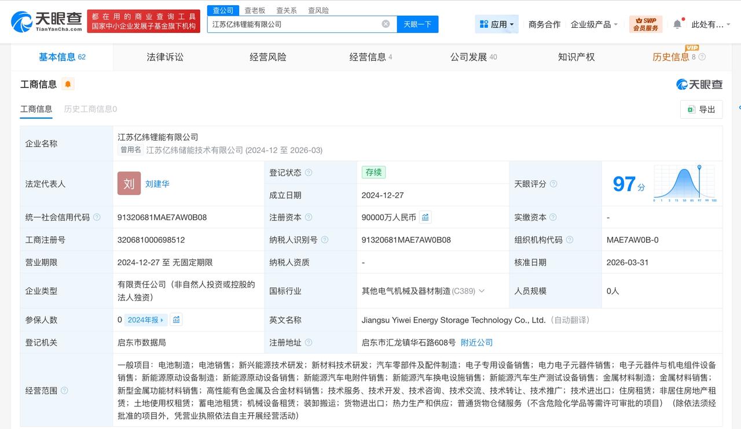Clear the search box with the x icon

(386, 24)
